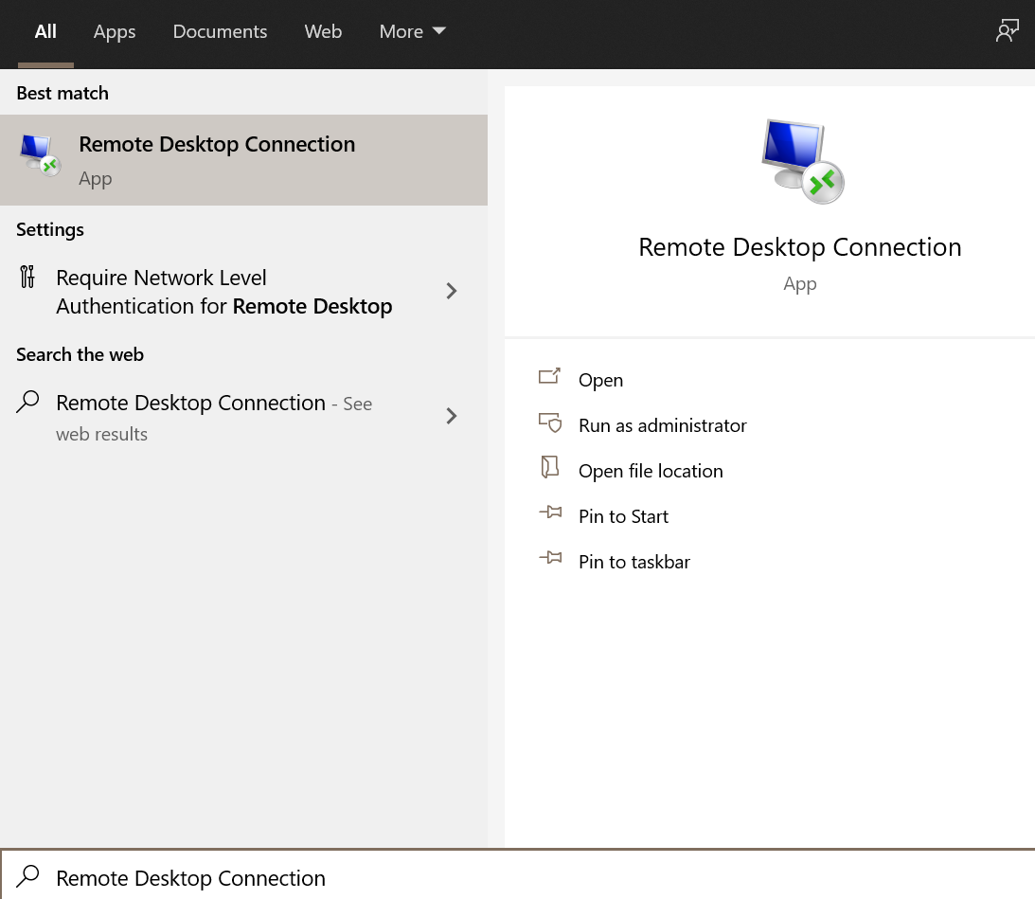Click the Pin to taskbar pin icon
1035x899 pixels.
[x=550, y=558]
